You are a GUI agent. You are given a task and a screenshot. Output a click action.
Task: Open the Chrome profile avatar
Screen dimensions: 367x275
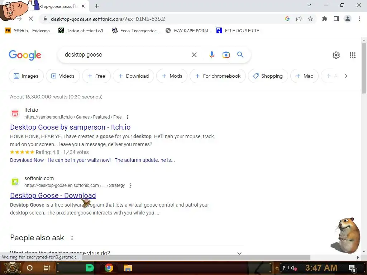(348, 19)
